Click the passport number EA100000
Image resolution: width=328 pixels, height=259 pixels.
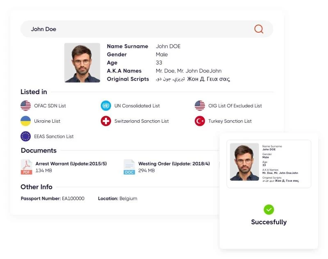[73, 198]
